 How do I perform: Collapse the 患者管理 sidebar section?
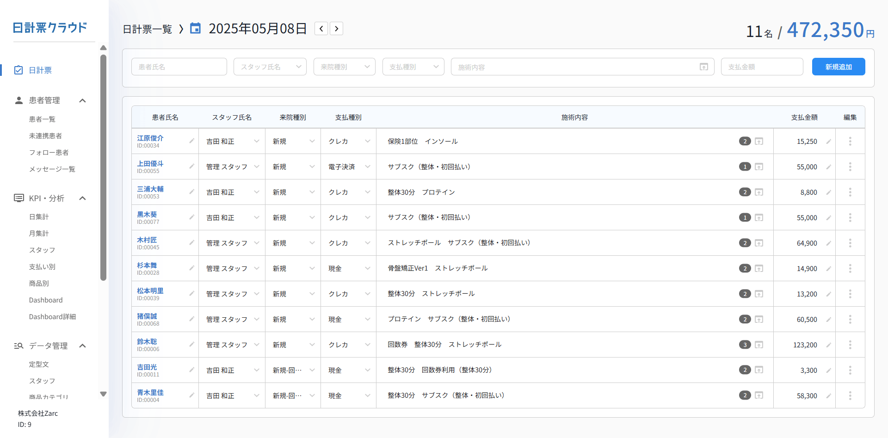[82, 100]
